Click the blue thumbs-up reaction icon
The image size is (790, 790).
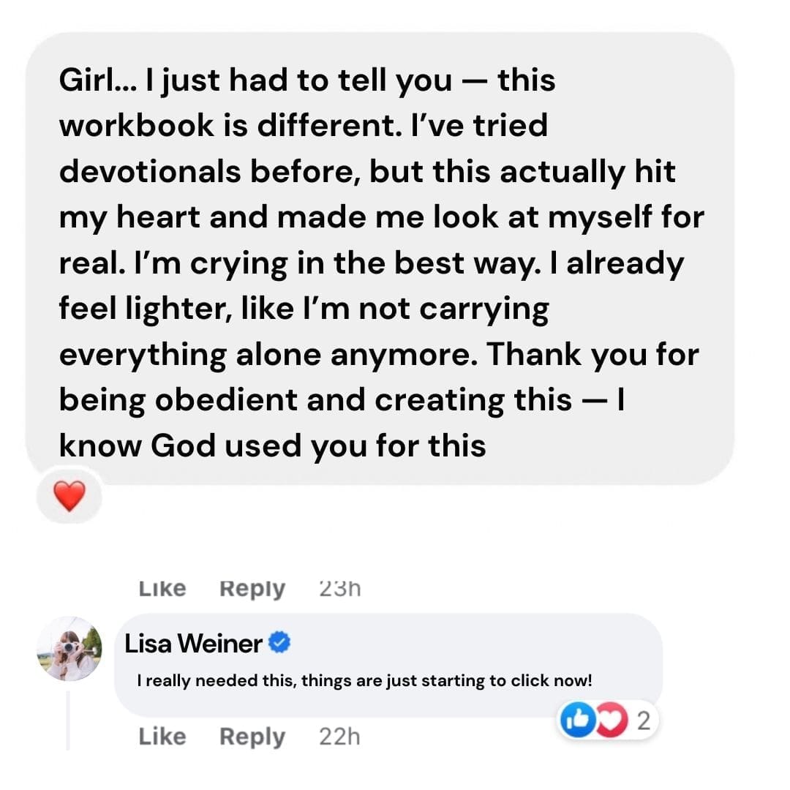tap(576, 721)
